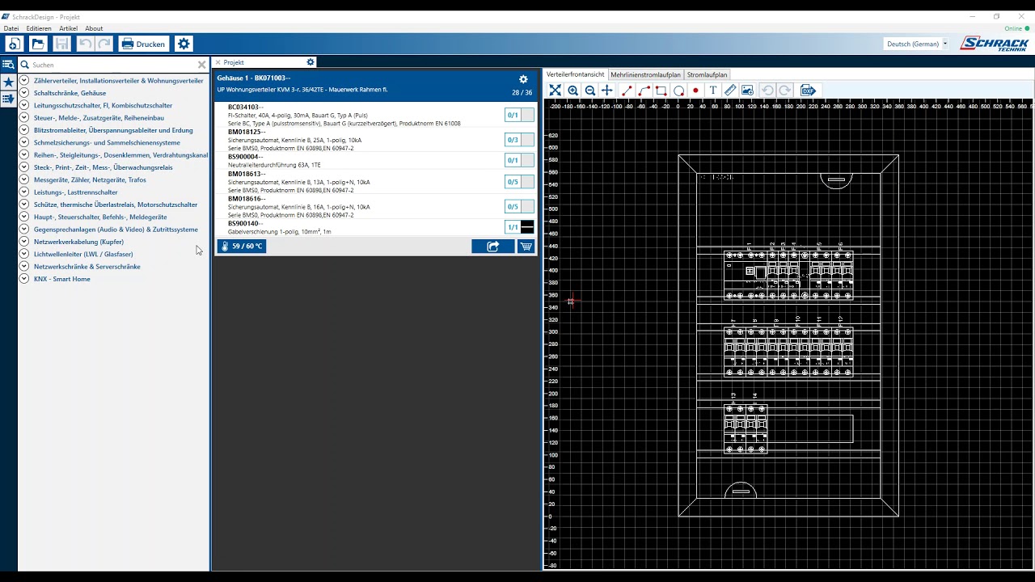Expand Steuer-, Melde-, Zusatzgeräte category
The image size is (1035, 582).
tap(24, 118)
